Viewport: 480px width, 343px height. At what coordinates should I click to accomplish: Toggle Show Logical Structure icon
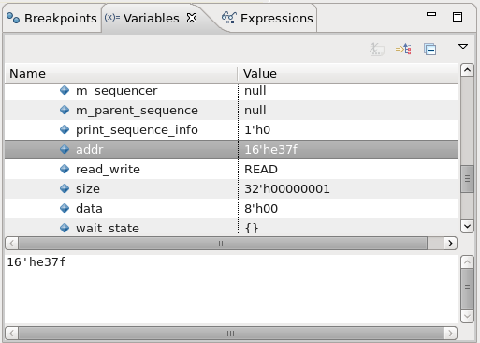click(x=403, y=50)
